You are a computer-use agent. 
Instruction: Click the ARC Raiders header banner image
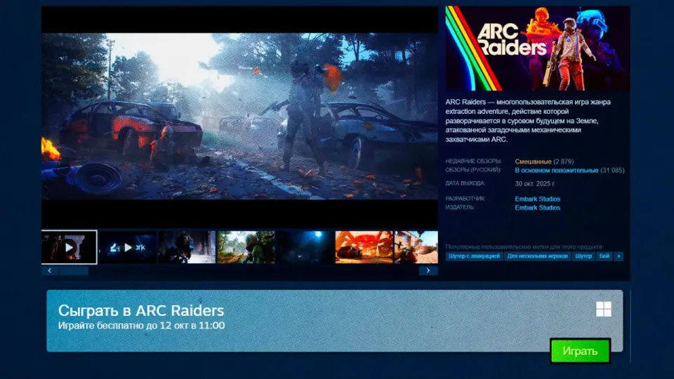pyautogui.click(x=538, y=48)
